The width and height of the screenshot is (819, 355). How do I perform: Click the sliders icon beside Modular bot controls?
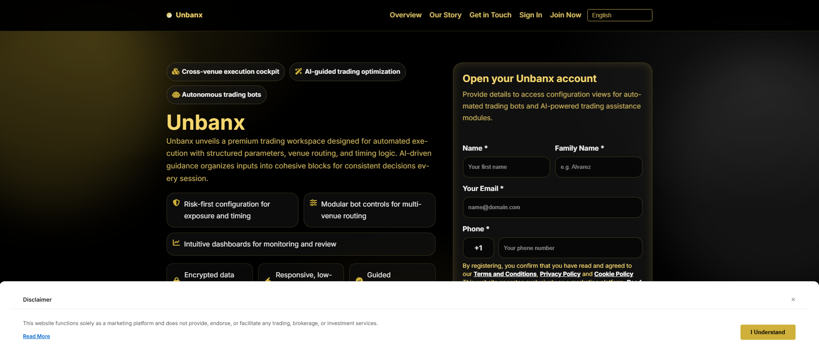pyautogui.click(x=313, y=203)
